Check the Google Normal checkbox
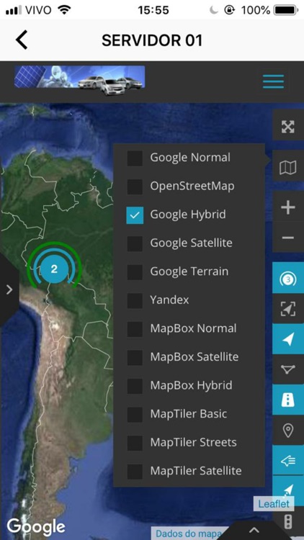 (x=135, y=158)
